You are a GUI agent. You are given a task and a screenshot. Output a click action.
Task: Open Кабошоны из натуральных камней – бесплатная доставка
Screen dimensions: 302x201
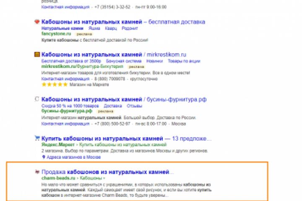(x=123, y=22)
